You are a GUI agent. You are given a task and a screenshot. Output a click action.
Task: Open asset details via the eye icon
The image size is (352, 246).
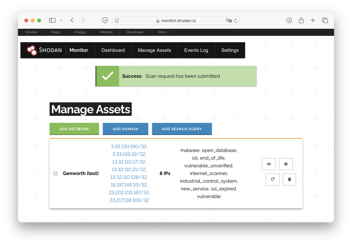269,164
